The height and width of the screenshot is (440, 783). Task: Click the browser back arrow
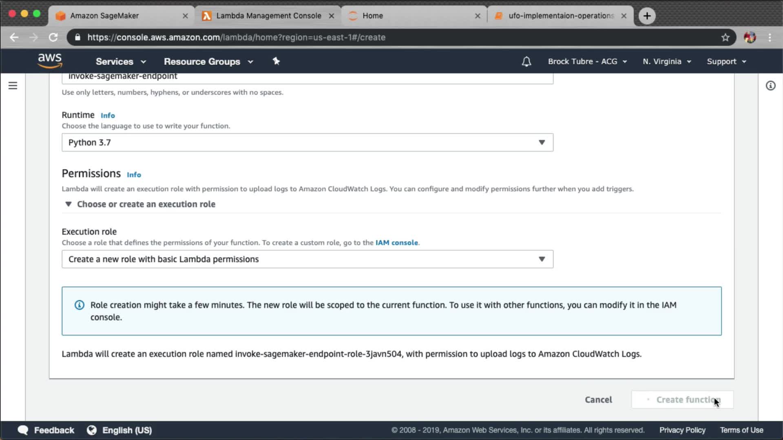click(14, 37)
